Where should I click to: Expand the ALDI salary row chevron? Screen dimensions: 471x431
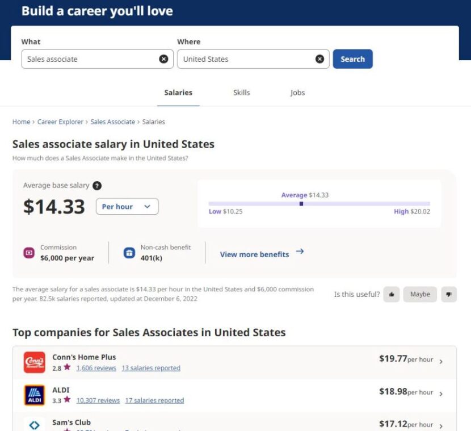point(441,394)
